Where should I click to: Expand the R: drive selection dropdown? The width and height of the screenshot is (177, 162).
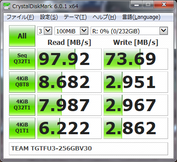(x=164, y=31)
